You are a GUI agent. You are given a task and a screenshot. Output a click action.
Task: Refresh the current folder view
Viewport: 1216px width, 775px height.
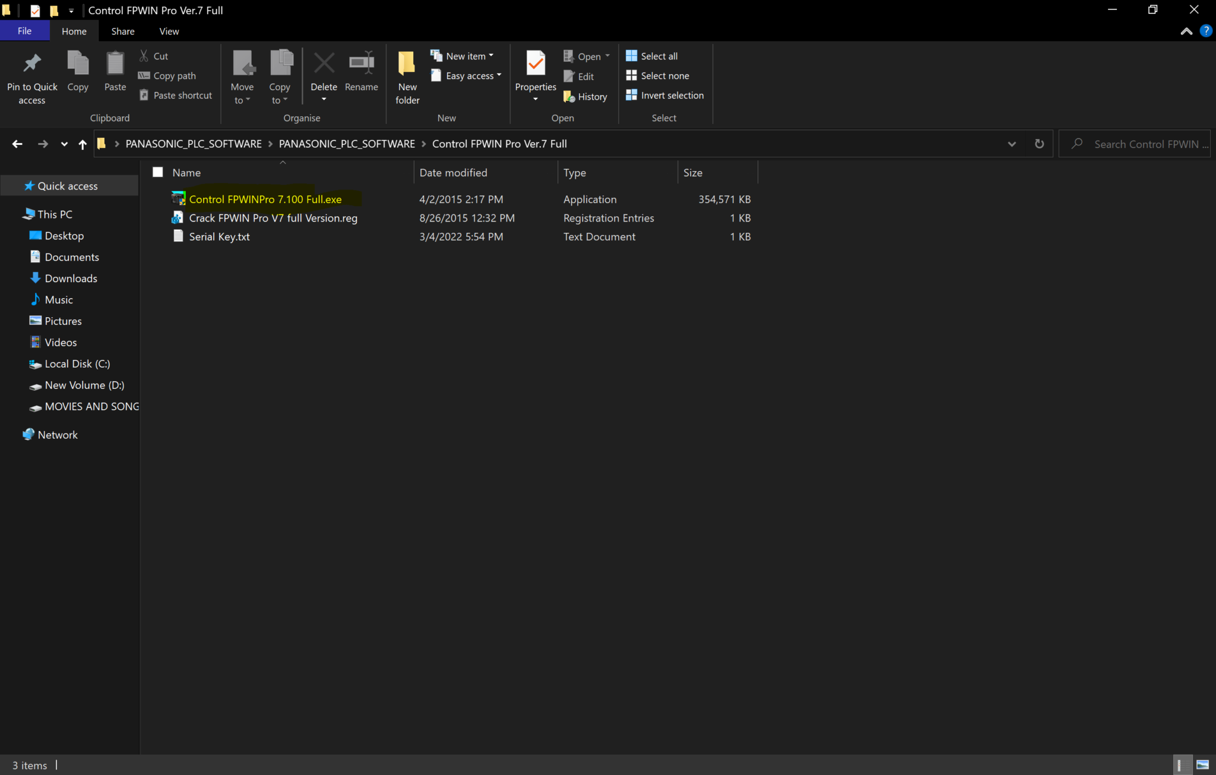[1039, 144]
